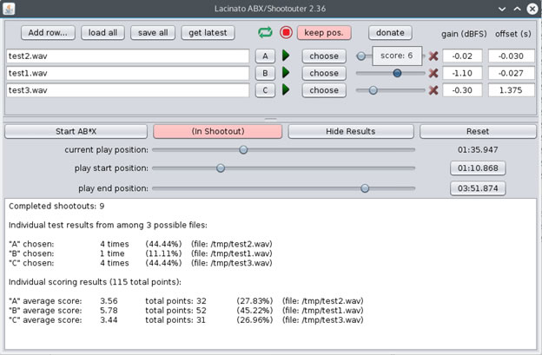Remove test1.wav row with the X icon
This screenshot has height=355, width=542.
433,73
